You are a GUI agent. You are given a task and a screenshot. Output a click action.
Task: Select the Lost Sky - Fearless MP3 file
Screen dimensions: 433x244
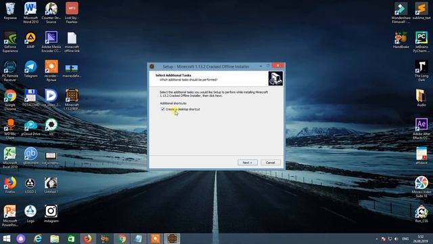(x=72, y=13)
